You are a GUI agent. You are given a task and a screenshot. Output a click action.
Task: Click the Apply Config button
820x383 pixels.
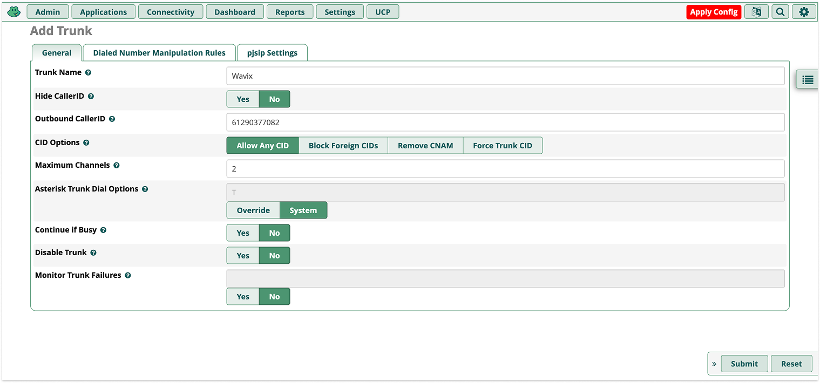coord(714,11)
